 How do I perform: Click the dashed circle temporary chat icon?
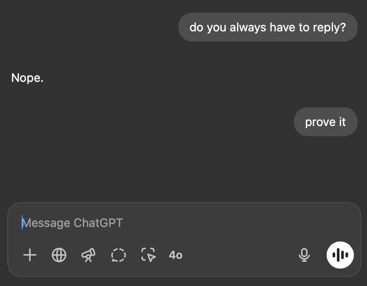(x=119, y=255)
